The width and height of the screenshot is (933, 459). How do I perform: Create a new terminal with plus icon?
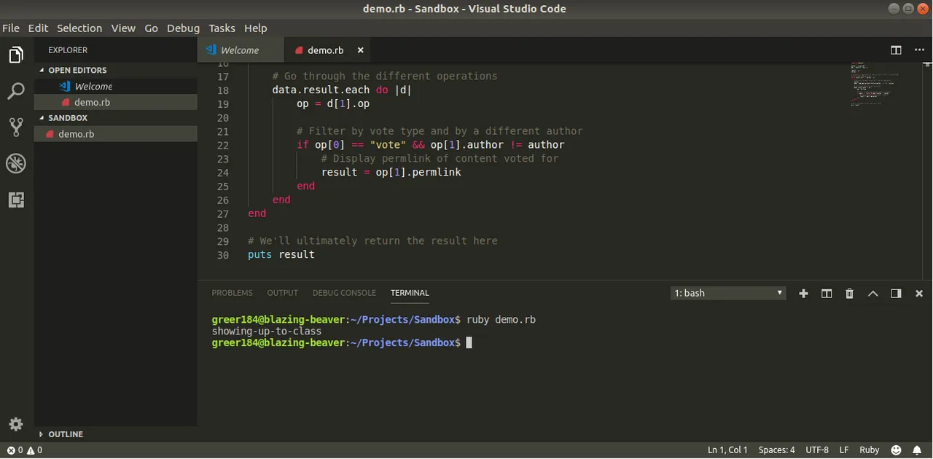(x=803, y=293)
